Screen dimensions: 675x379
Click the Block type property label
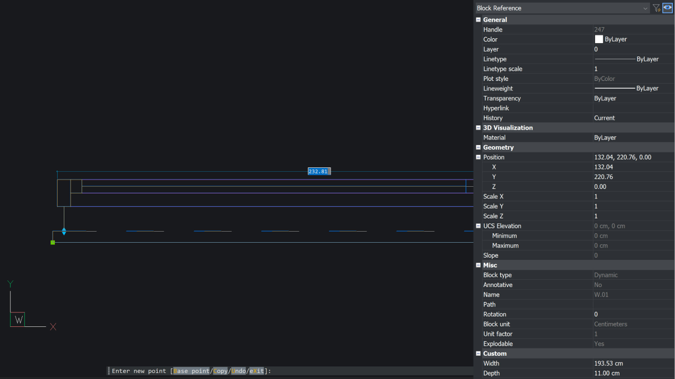click(x=498, y=275)
